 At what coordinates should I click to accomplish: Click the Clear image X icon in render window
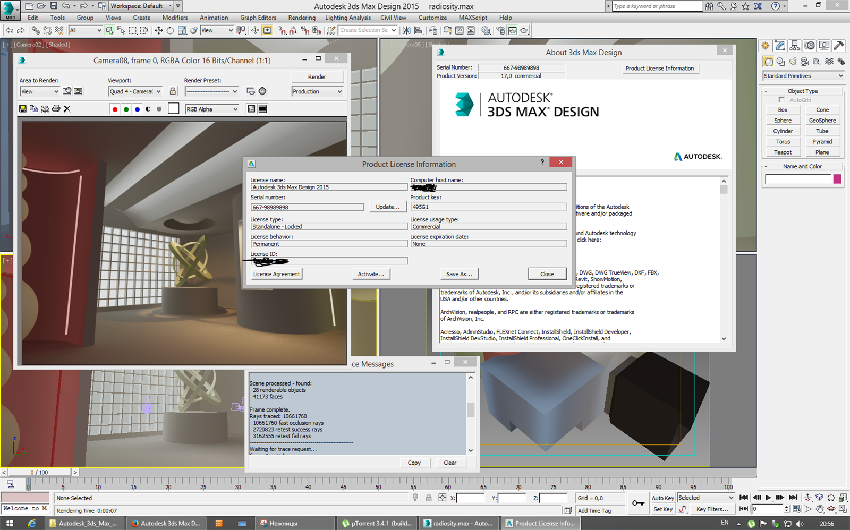[x=67, y=109]
